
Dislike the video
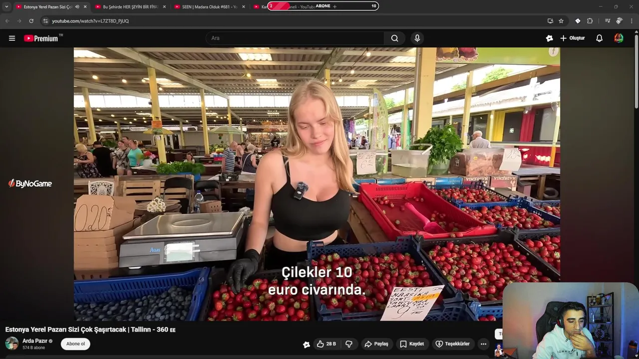(349, 344)
